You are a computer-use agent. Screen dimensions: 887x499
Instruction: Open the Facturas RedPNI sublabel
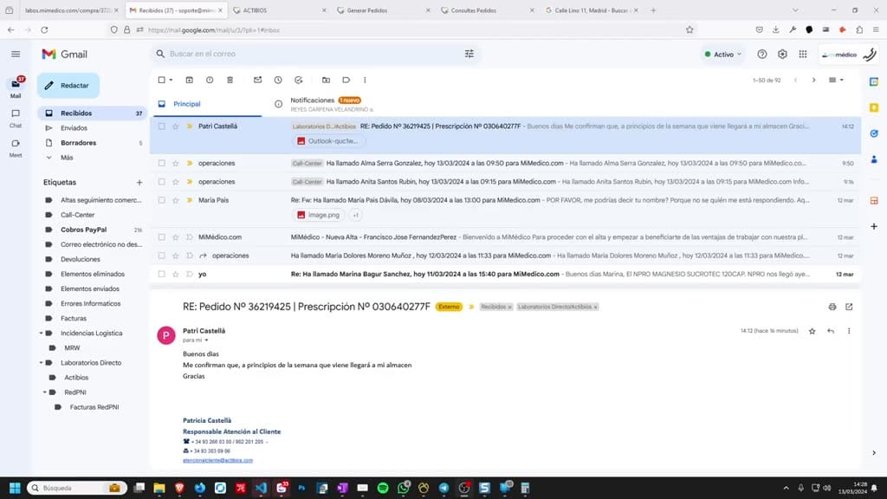94,407
